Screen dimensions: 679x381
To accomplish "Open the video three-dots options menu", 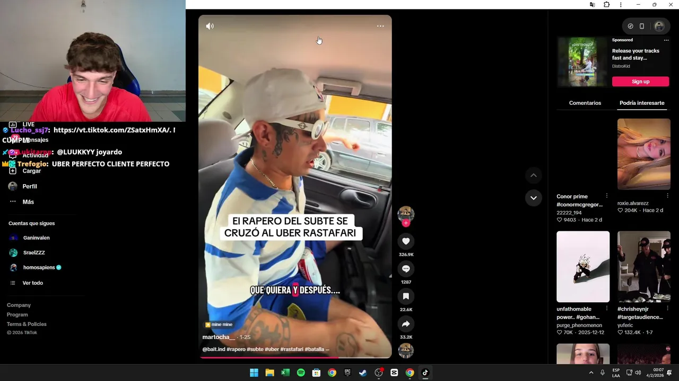I will click(380, 26).
